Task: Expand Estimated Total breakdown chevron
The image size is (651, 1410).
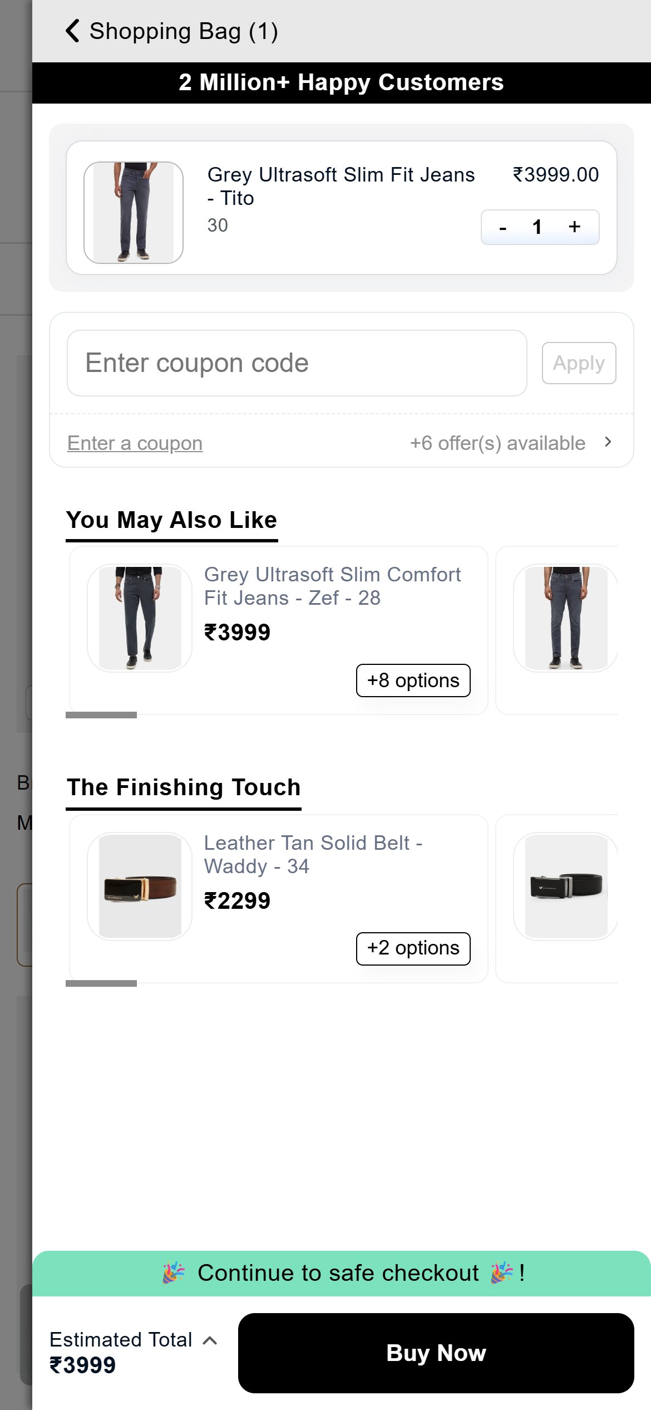Action: (210, 1340)
